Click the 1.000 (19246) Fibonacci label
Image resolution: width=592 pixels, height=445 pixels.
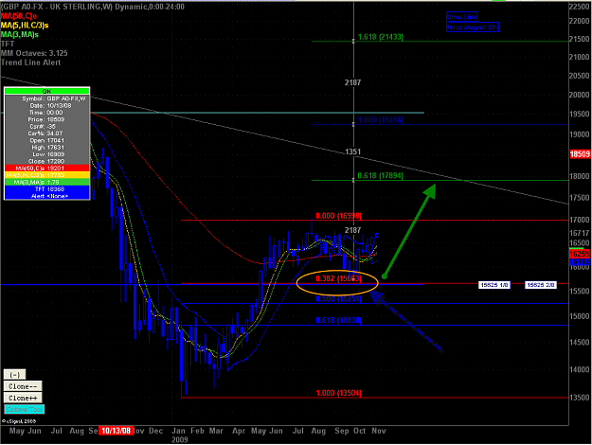pos(381,120)
